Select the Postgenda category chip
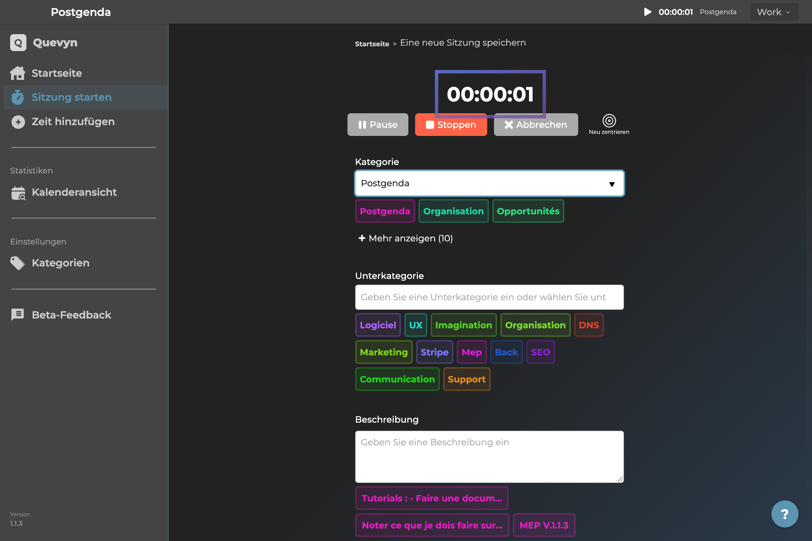This screenshot has width=812, height=541. click(385, 211)
